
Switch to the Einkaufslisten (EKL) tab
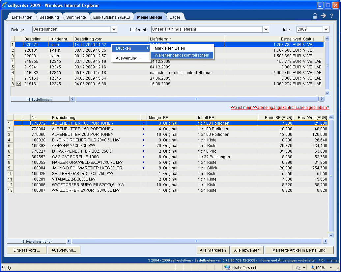(x=111, y=17)
